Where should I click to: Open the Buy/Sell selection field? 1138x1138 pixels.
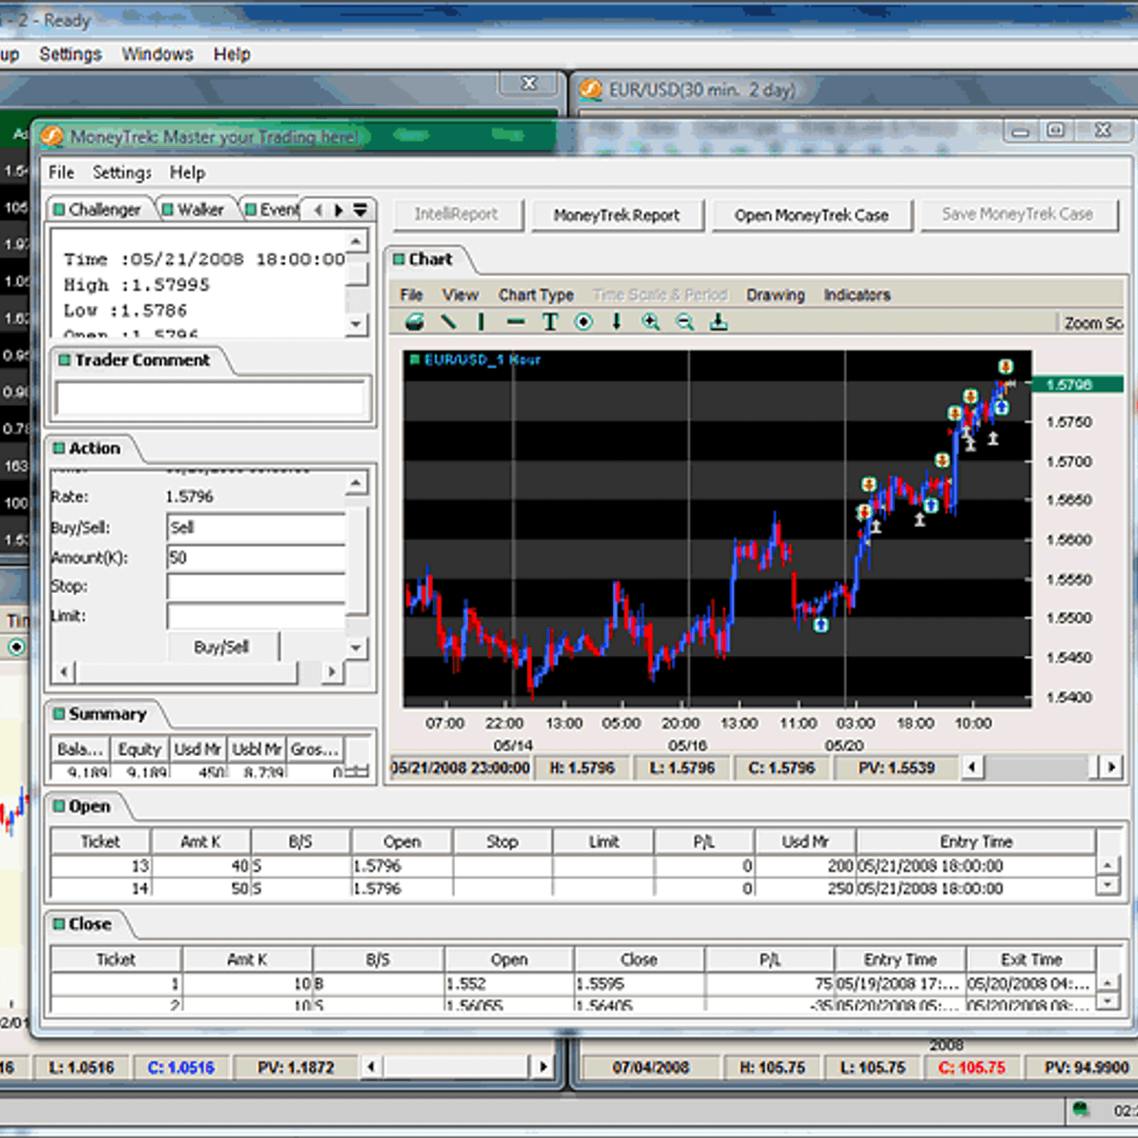pos(256,528)
